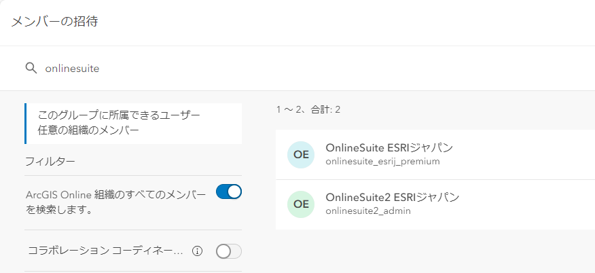Image resolution: width=595 pixels, height=273 pixels.
Task: Click the メンバーの招待 dialog title
Action: pyautogui.click(x=54, y=22)
